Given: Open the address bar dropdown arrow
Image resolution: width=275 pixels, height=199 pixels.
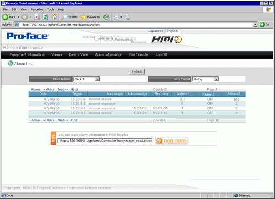Looking at the screenshot, I should 255,25.
